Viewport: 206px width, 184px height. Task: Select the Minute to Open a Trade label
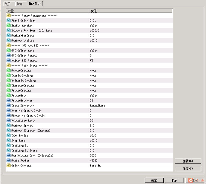tap(28, 115)
